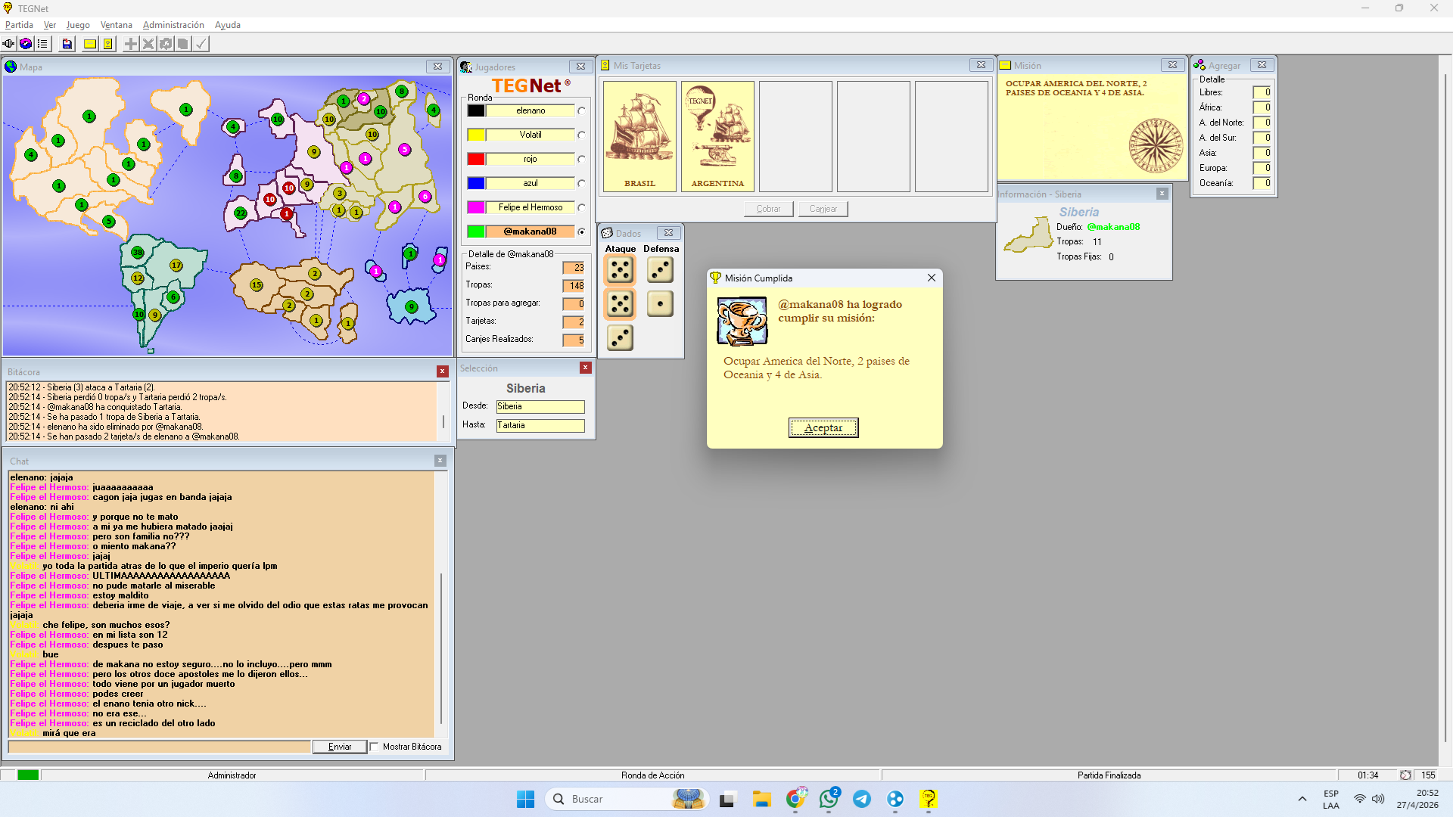Click the yellow cards toolbar icon
1453x817 pixels.
point(108,44)
